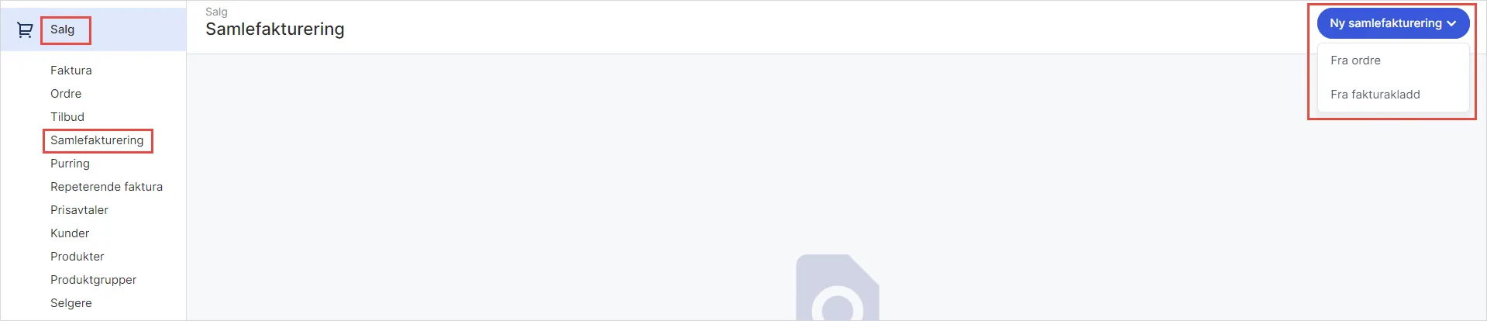Viewport: 1487px width, 321px height.
Task: Click the Salg breadcrumb above the title
Action: pos(216,12)
